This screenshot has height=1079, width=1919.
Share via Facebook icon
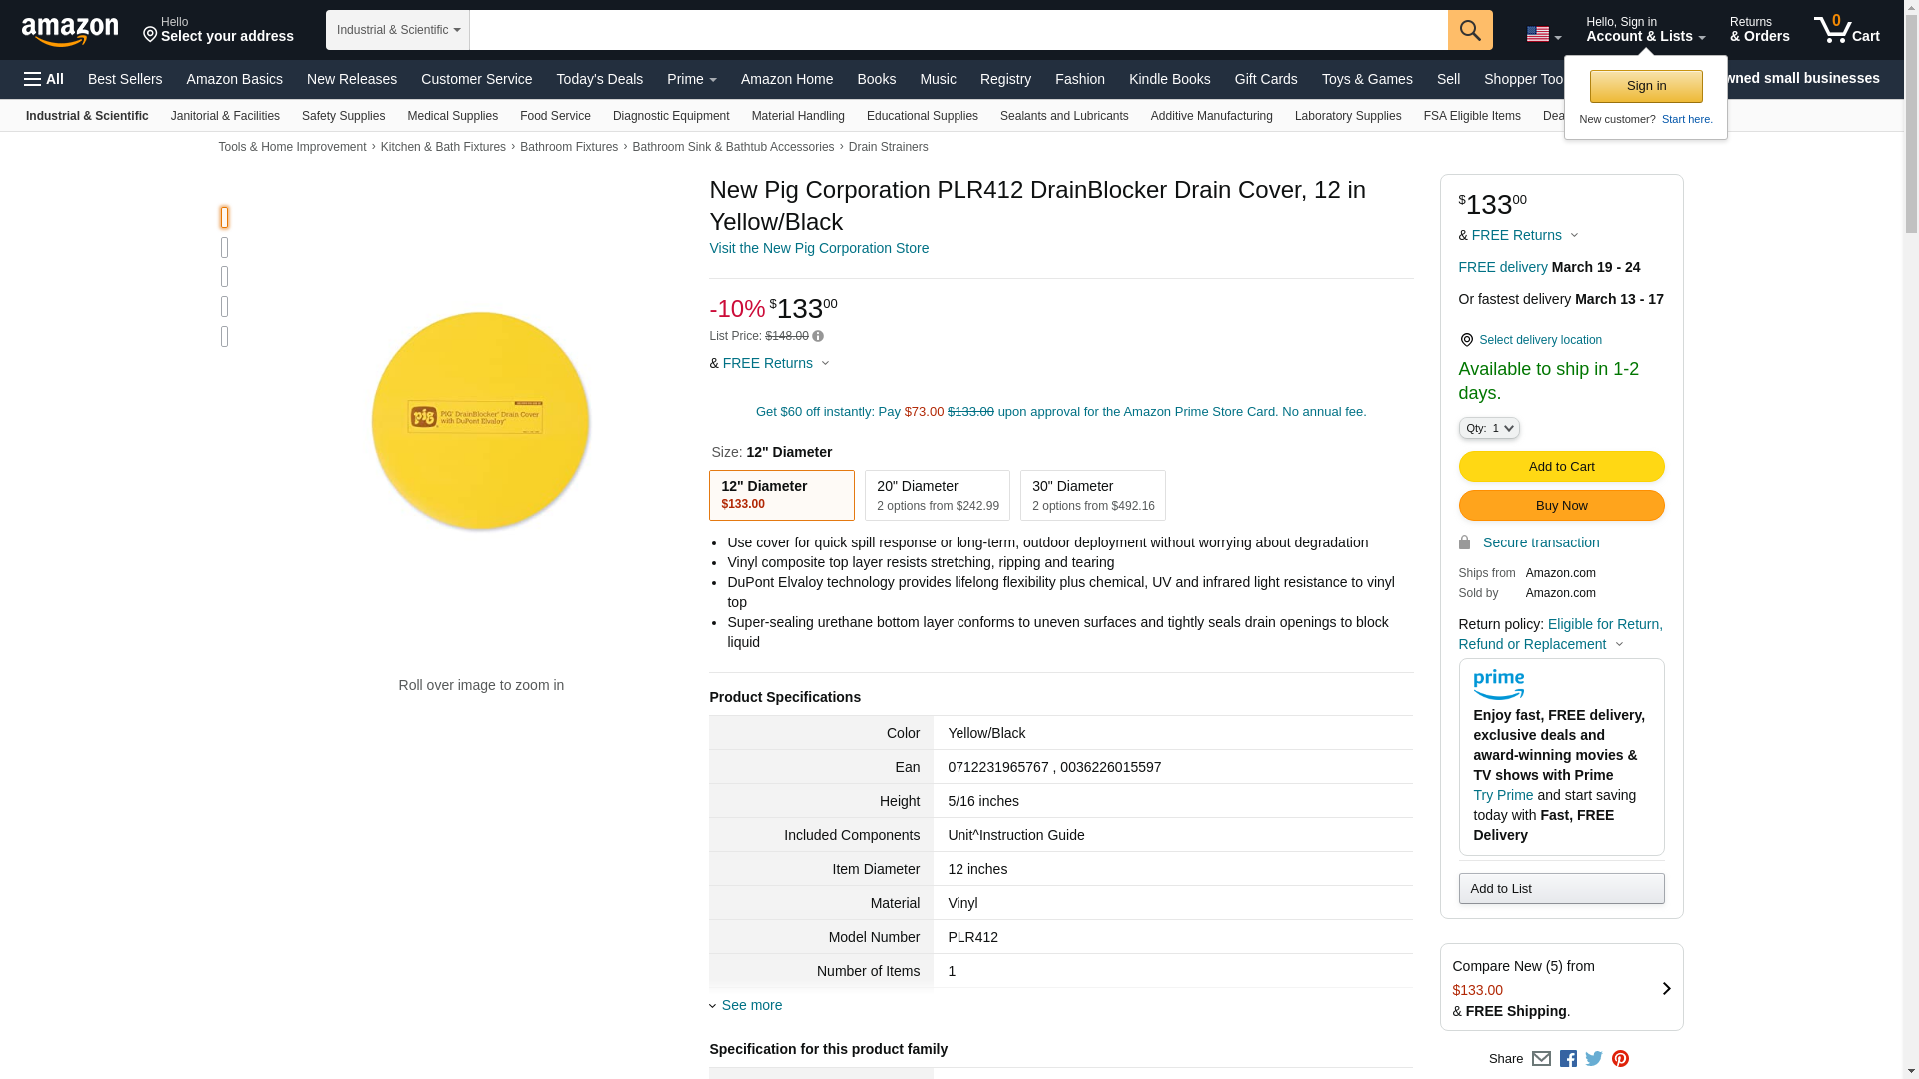1568,1059
